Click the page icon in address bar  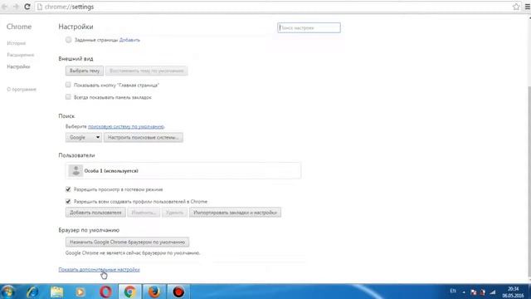click(x=40, y=7)
